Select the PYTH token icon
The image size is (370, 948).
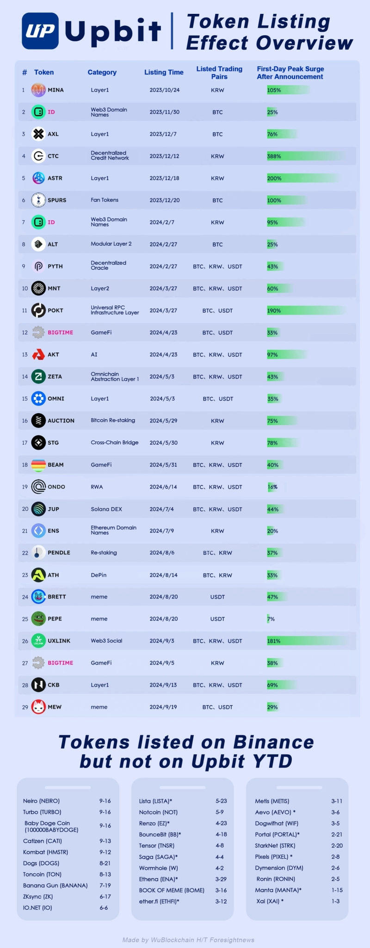pyautogui.click(x=38, y=266)
